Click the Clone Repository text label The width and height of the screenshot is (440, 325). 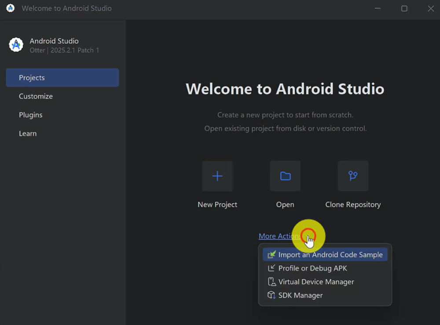[x=353, y=205]
